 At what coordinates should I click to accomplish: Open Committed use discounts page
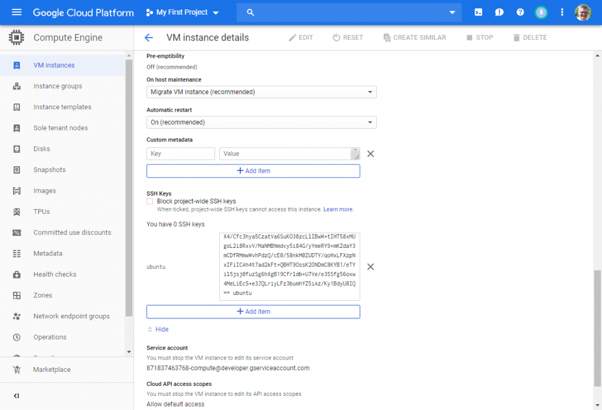pos(72,233)
